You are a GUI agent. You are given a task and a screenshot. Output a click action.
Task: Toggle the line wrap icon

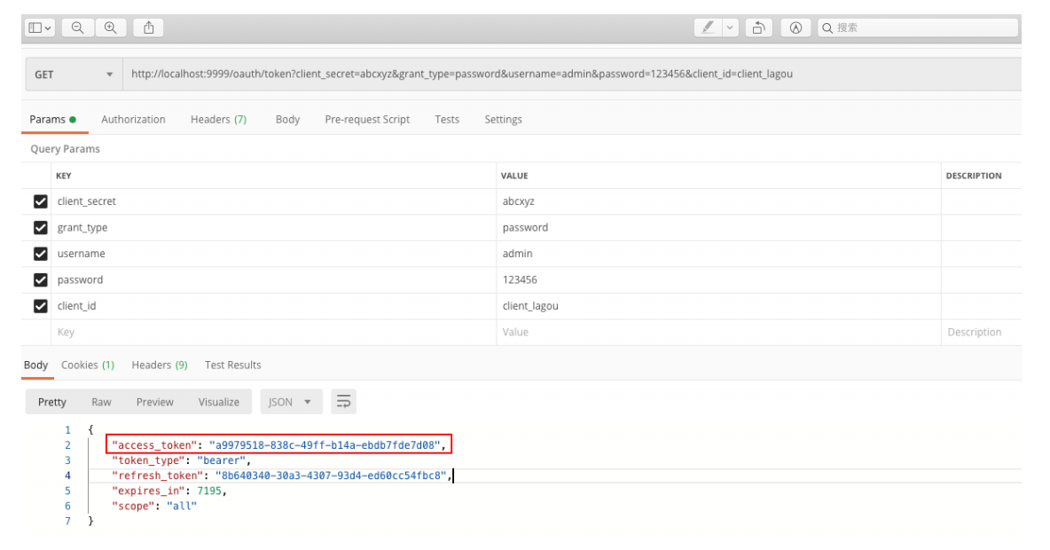pyautogui.click(x=343, y=402)
